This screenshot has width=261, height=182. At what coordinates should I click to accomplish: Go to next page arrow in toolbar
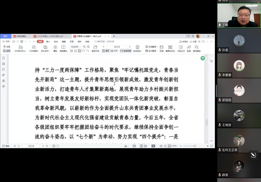[x=130, y=47]
